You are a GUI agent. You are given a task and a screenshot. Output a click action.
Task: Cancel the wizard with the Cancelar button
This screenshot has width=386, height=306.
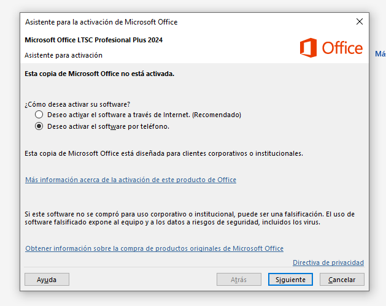342,279
